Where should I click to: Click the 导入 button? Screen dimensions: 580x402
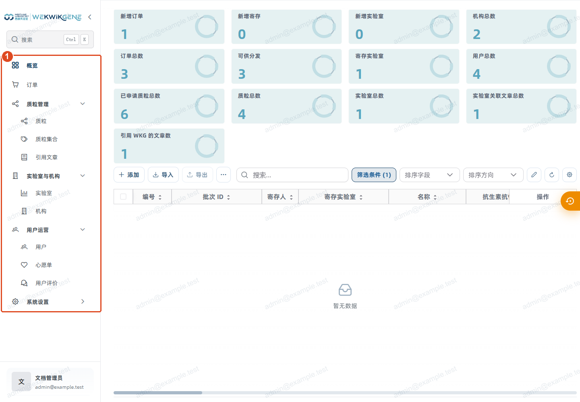(163, 175)
